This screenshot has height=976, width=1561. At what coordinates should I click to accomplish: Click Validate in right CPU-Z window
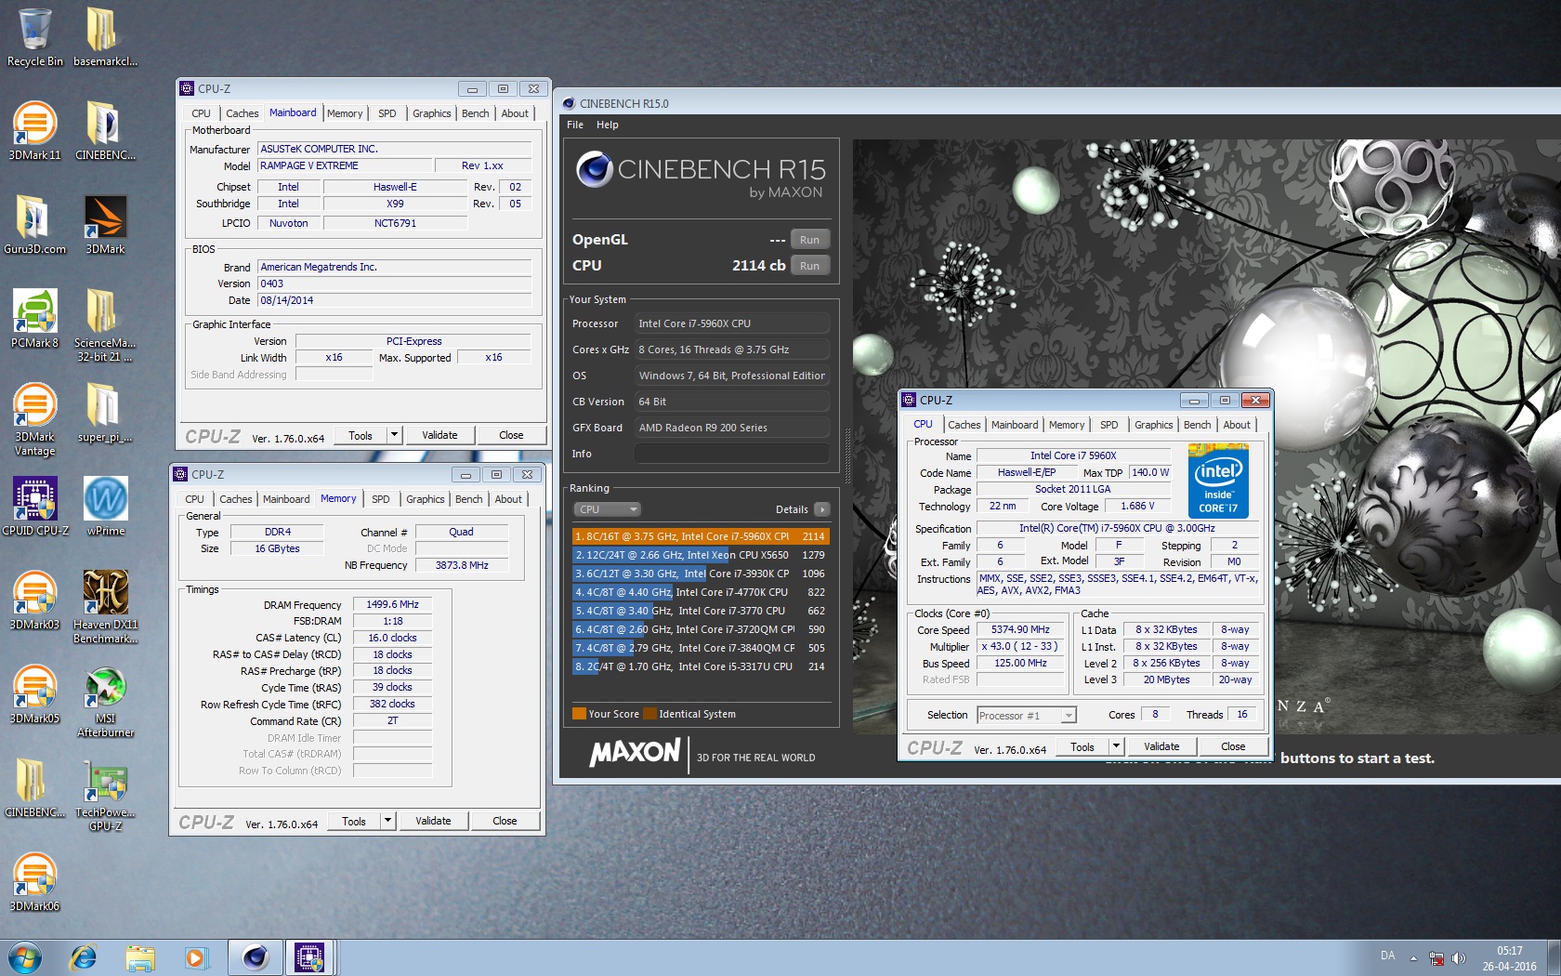point(1161,746)
